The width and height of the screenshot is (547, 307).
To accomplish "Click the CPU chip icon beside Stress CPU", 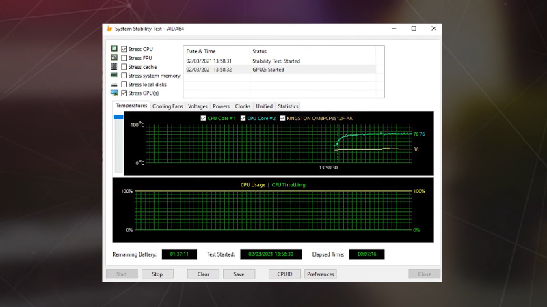I will pos(114,49).
